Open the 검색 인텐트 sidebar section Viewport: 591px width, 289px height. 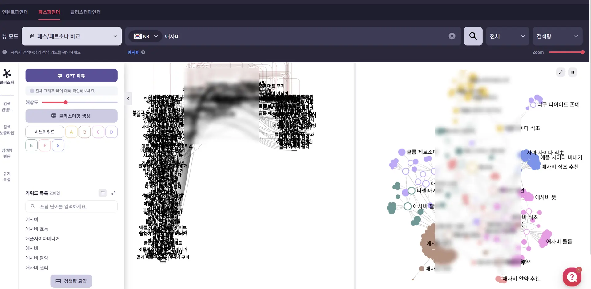coord(7,106)
